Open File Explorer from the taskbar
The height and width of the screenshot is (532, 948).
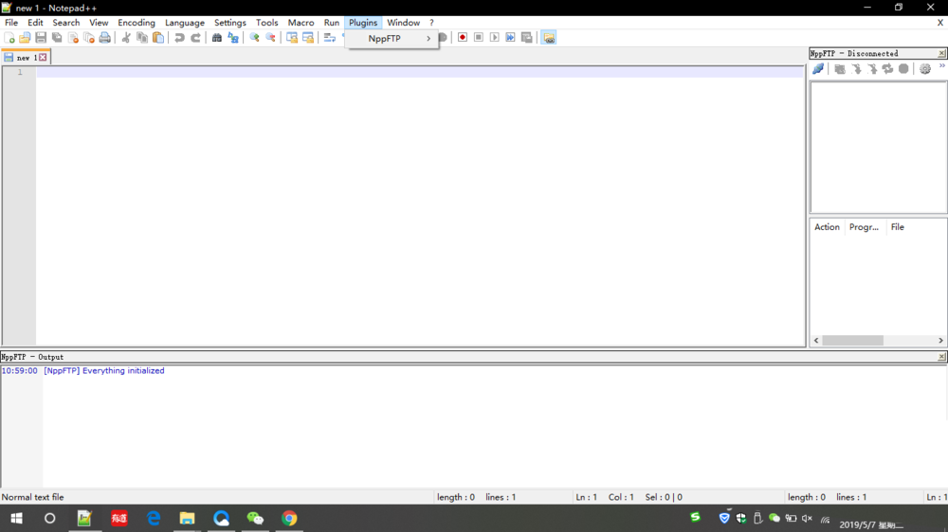187,518
